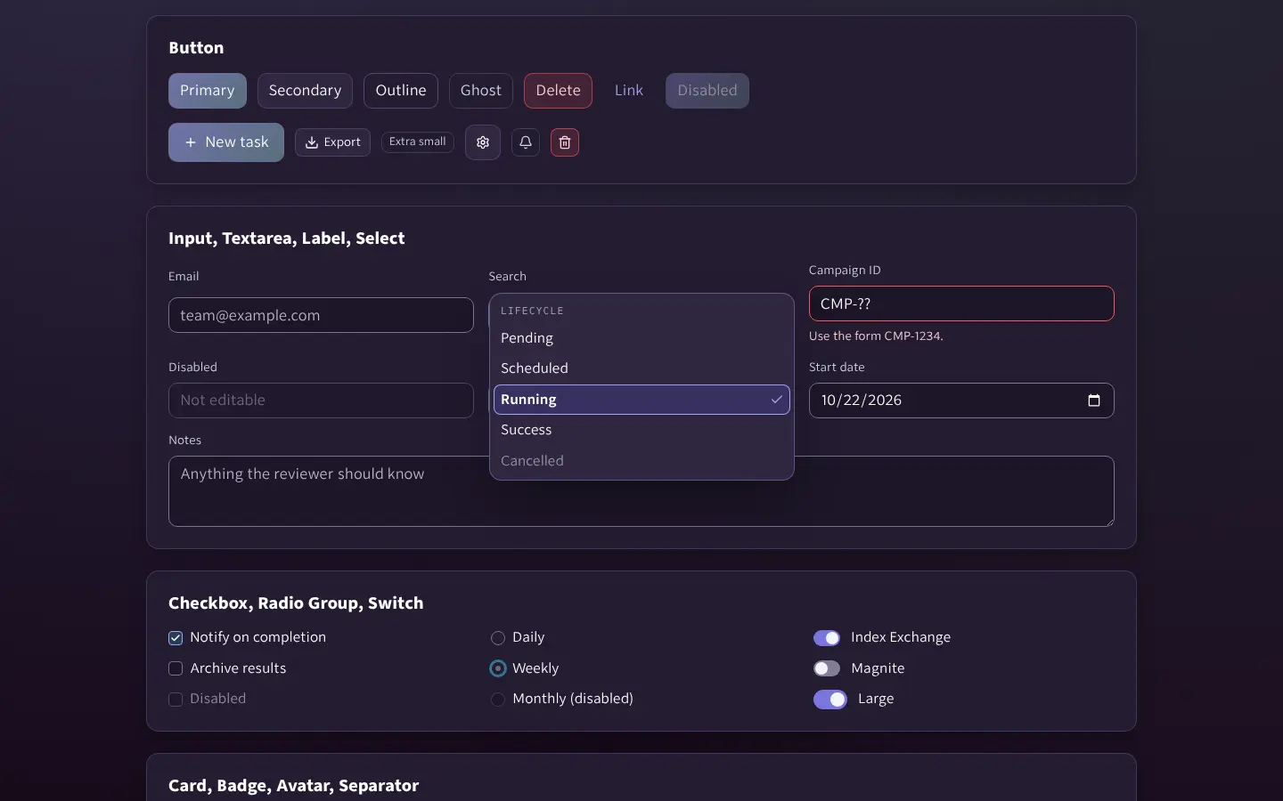
Task: Click the Primary button
Action: tap(208, 91)
